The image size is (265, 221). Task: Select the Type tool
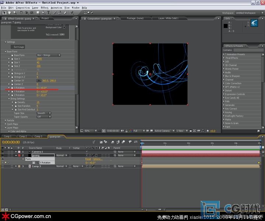tap(49, 13)
